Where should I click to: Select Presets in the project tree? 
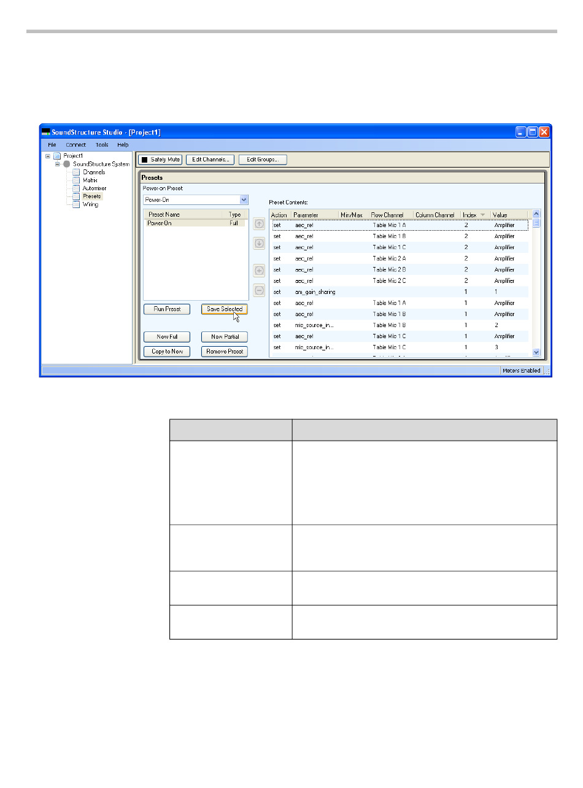click(x=92, y=196)
